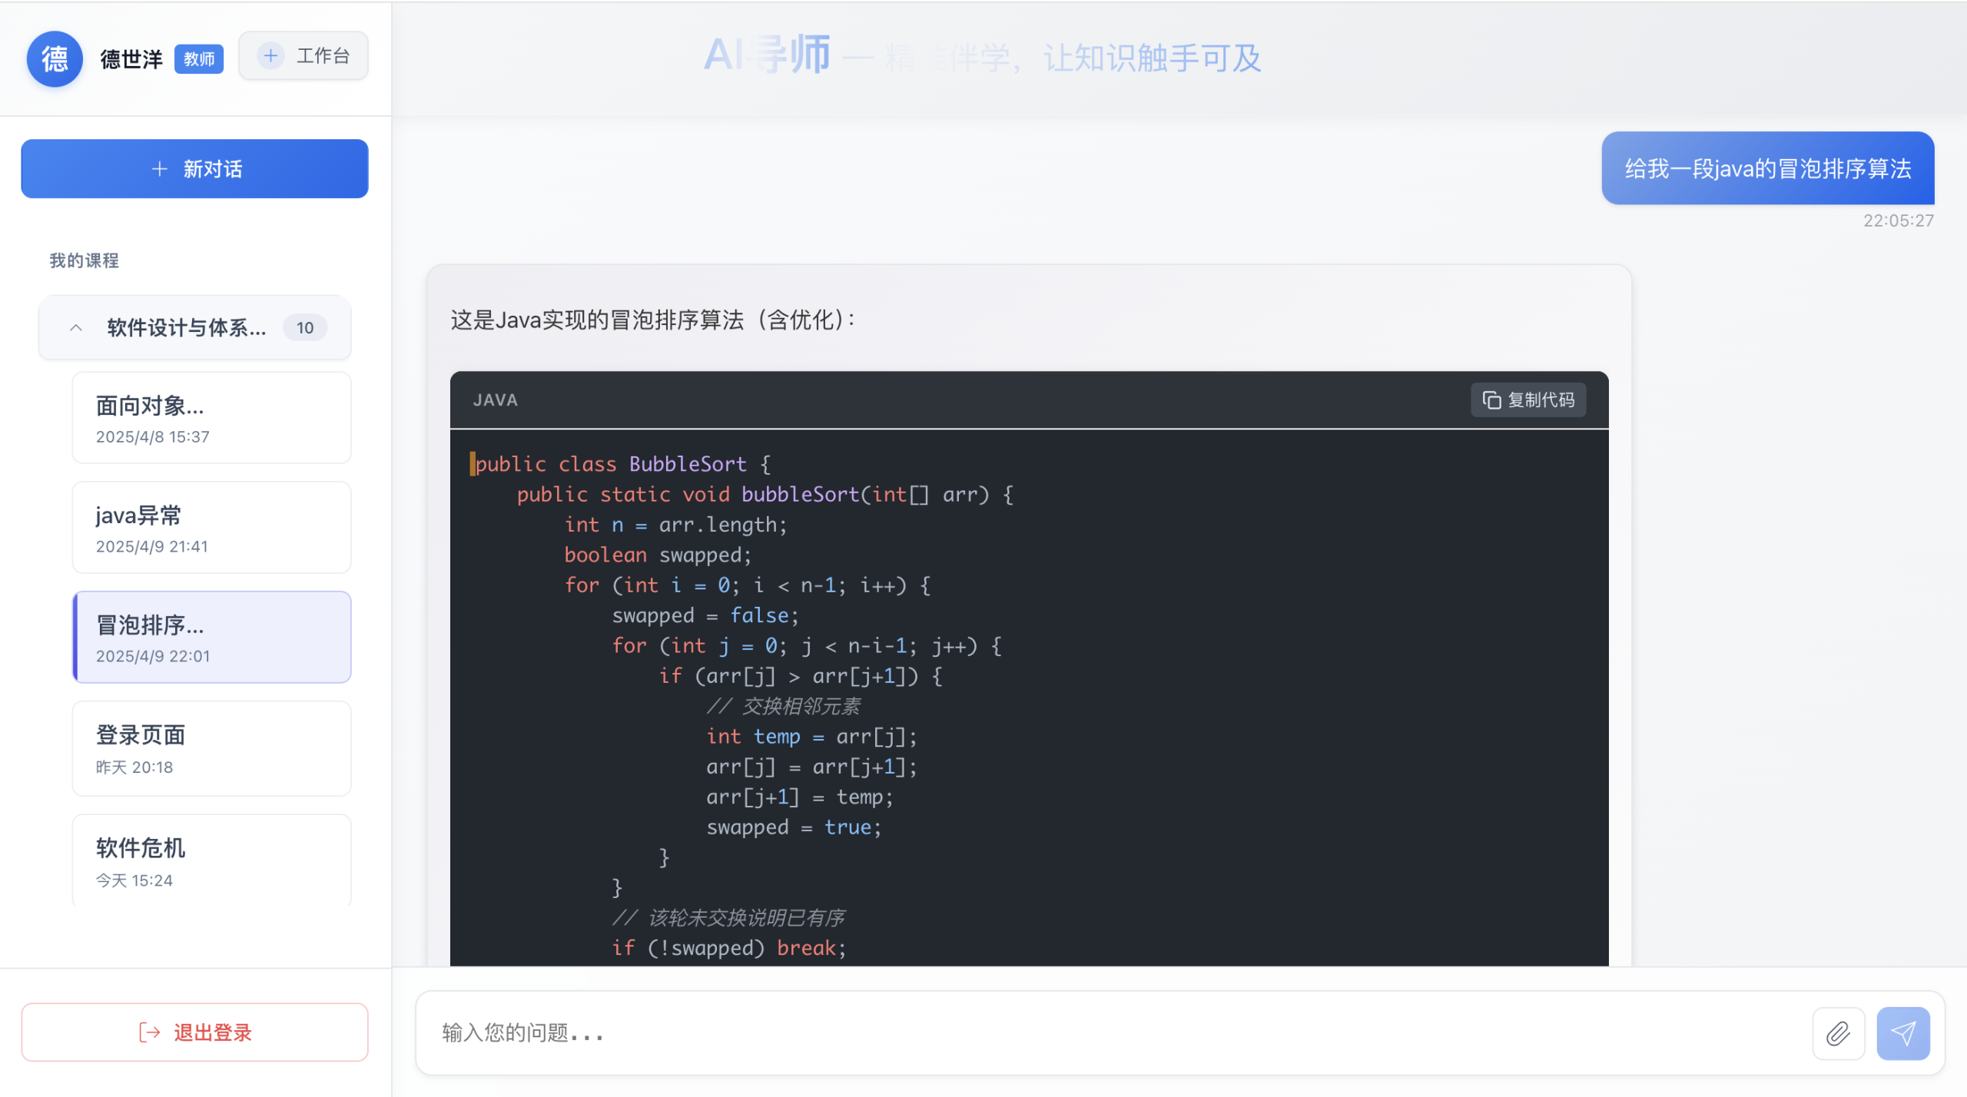Image resolution: width=1967 pixels, height=1097 pixels.
Task: Click the course count badge showing 10
Action: point(305,327)
